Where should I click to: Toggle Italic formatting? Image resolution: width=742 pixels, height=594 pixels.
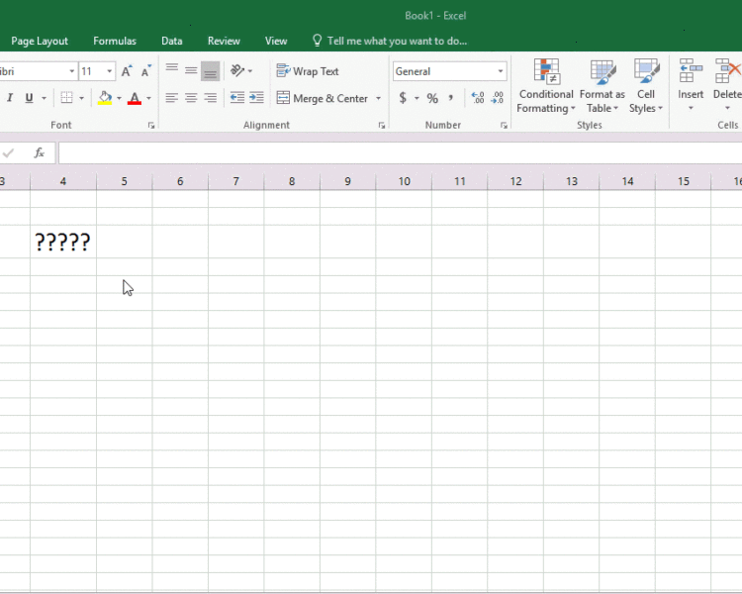click(x=10, y=98)
